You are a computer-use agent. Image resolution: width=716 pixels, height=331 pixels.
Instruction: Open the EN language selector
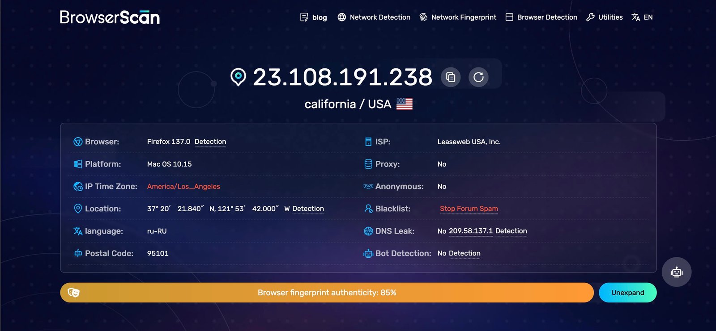[648, 17]
